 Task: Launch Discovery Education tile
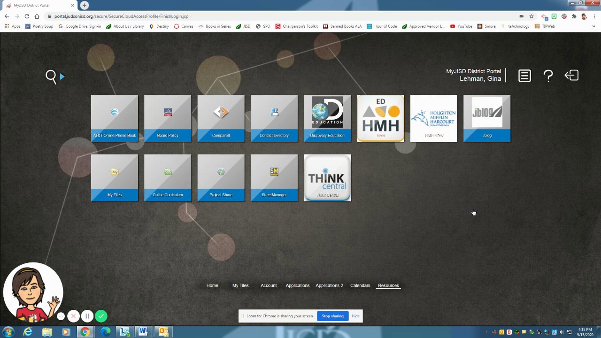[x=327, y=118]
